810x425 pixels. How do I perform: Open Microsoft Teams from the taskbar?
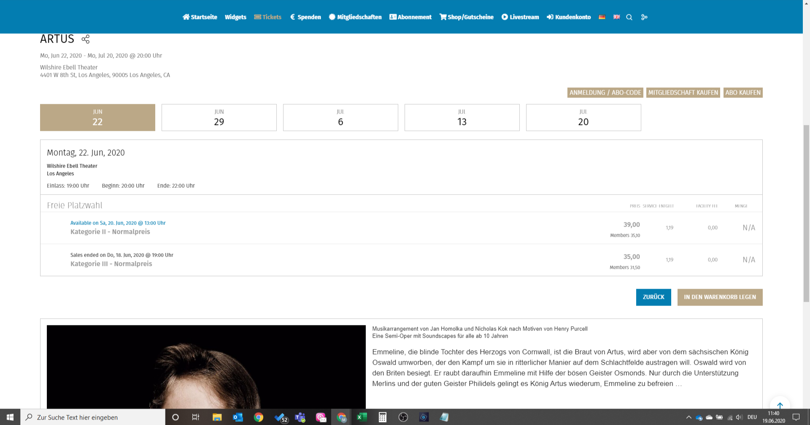pyautogui.click(x=300, y=417)
